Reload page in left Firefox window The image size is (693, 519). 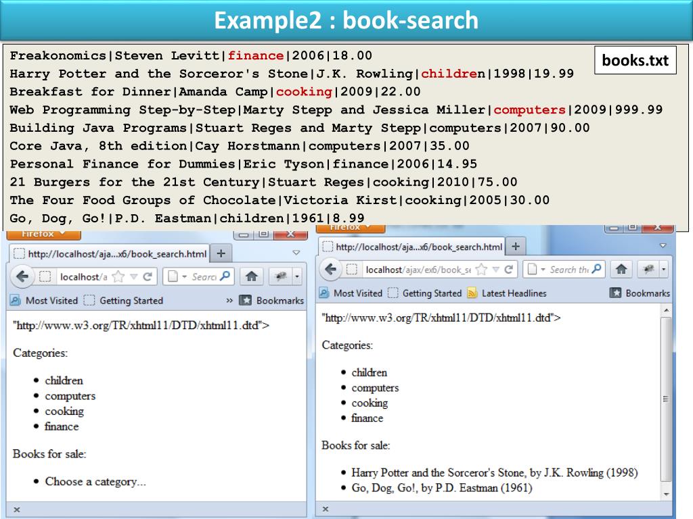click(148, 276)
